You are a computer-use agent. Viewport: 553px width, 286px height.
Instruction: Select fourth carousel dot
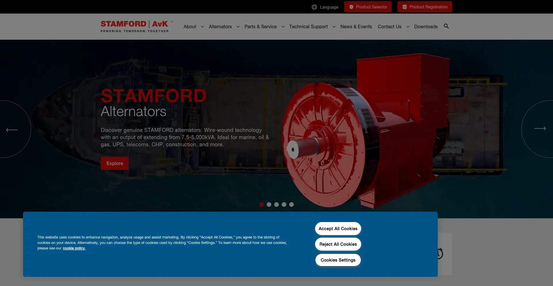click(284, 204)
